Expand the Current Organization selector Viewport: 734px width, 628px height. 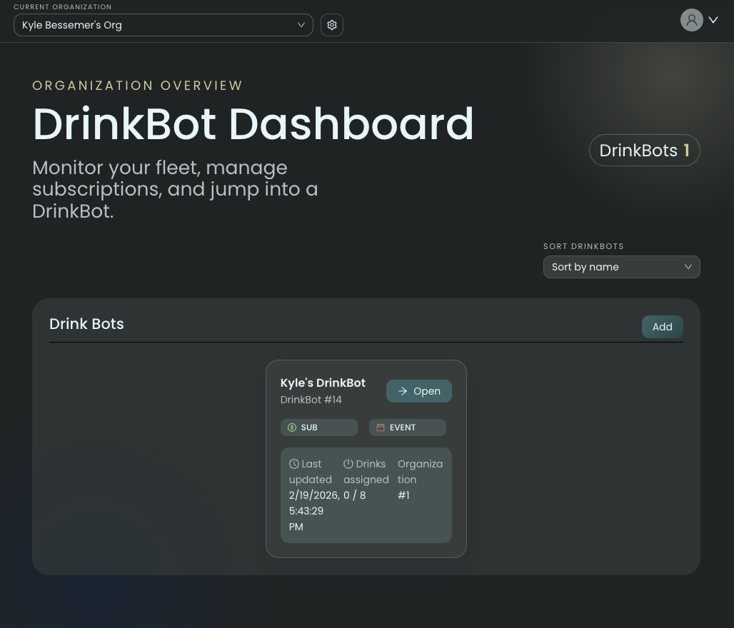pos(163,25)
